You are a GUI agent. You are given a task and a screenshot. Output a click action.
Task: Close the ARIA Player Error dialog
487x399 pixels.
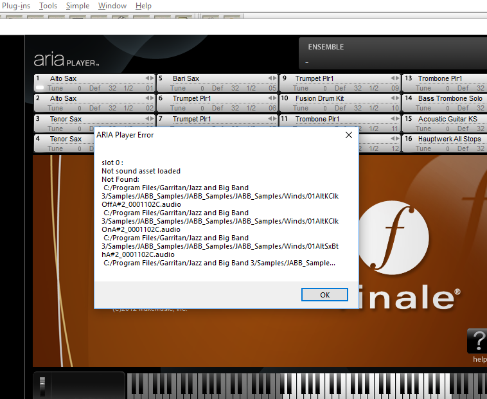[348, 135]
